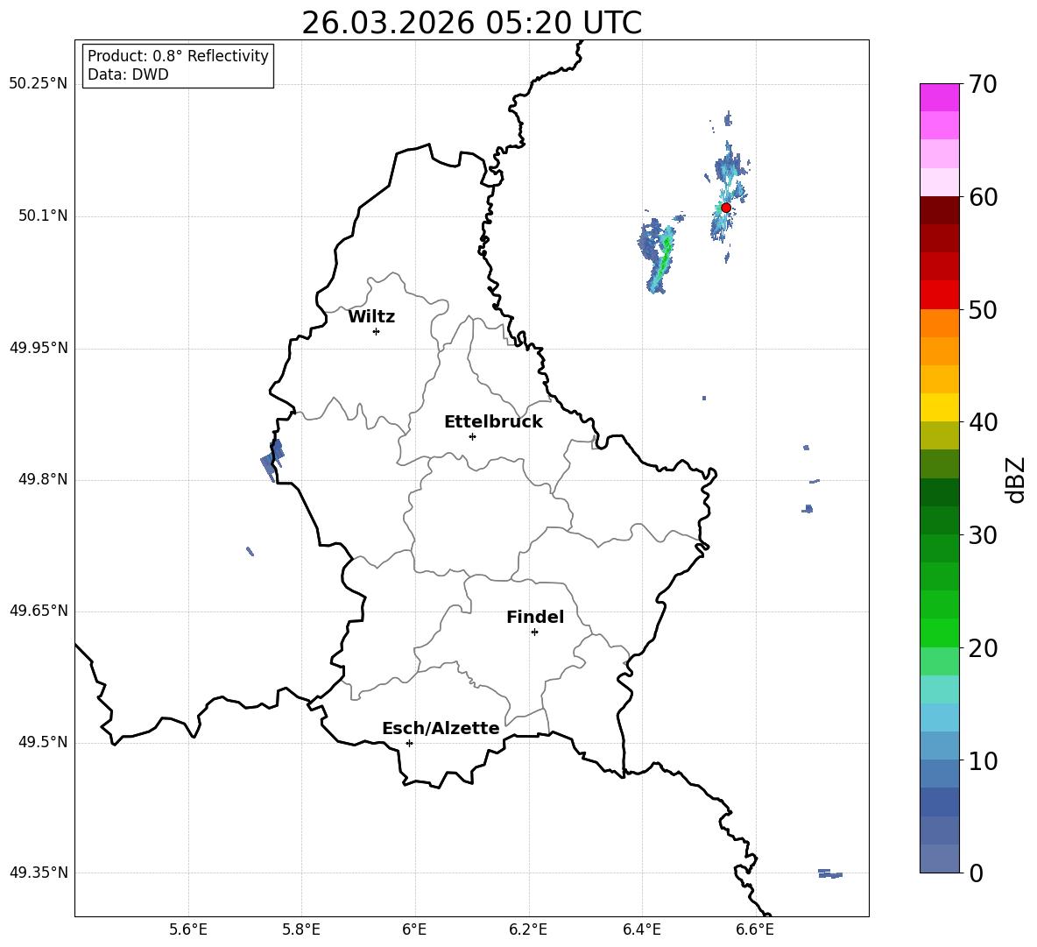The height and width of the screenshot is (947, 1037).
Task: Click the Findel label on map
Action: [x=535, y=617]
